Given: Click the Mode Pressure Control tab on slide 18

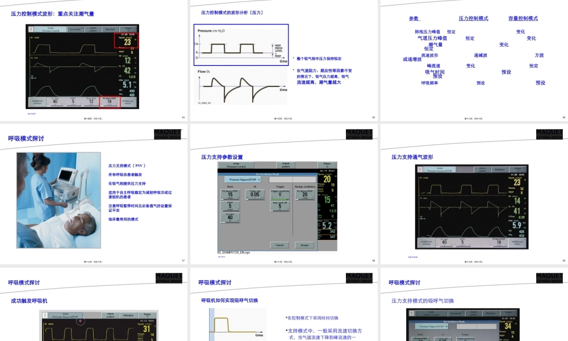Looking at the screenshot, I should (x=236, y=165).
